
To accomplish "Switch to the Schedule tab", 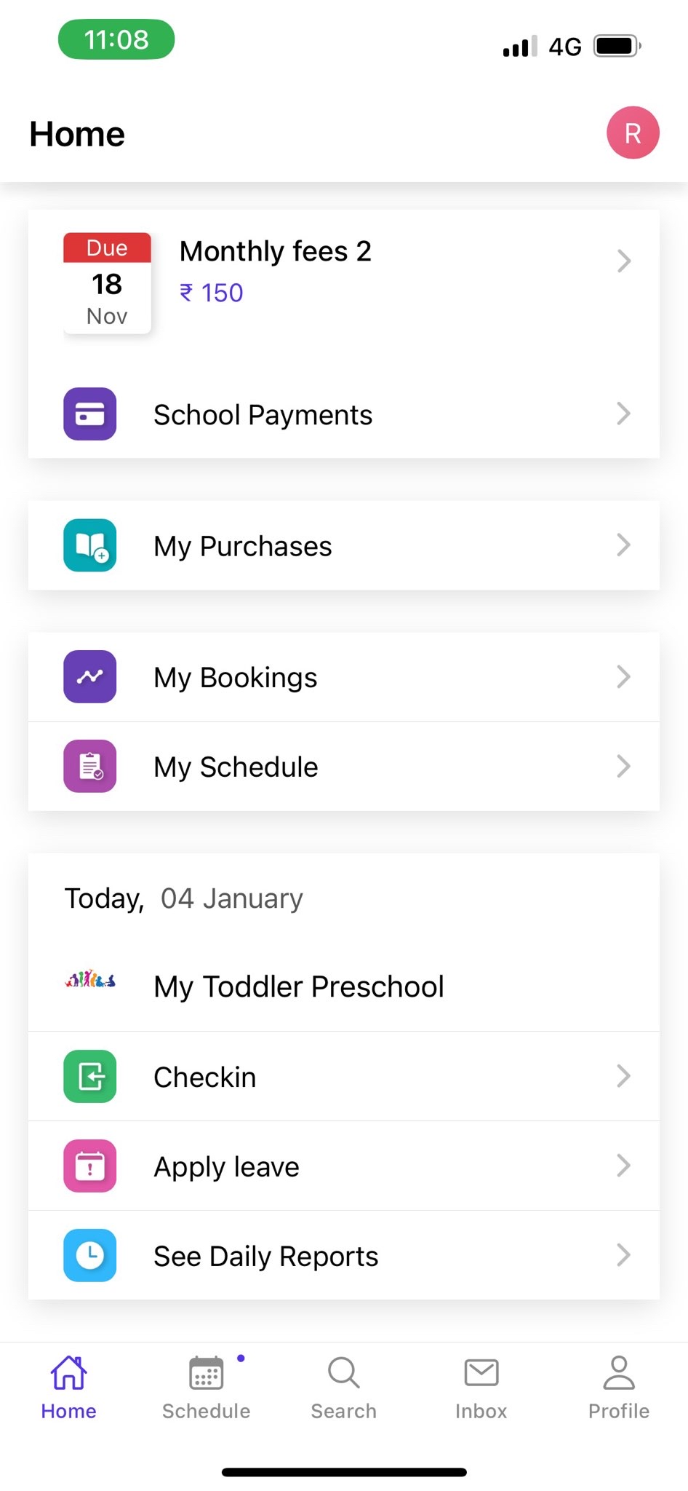I will [207, 1388].
